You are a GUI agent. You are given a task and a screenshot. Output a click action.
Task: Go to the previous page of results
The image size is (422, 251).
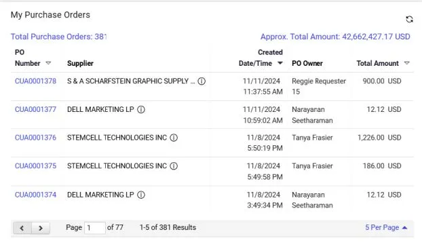coord(22,228)
